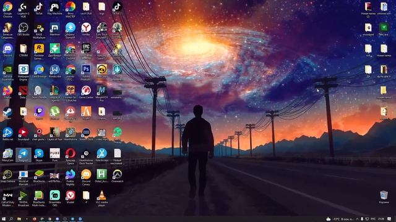Open the Steam desktop shortcut
The height and width of the screenshot is (222, 396).
[7, 113]
